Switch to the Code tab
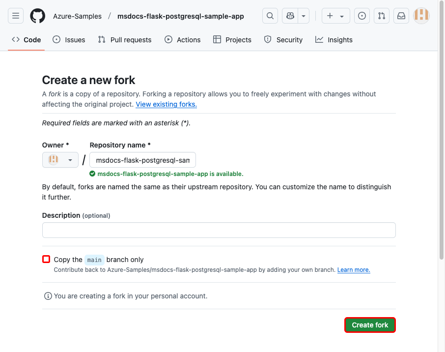 (x=26, y=39)
